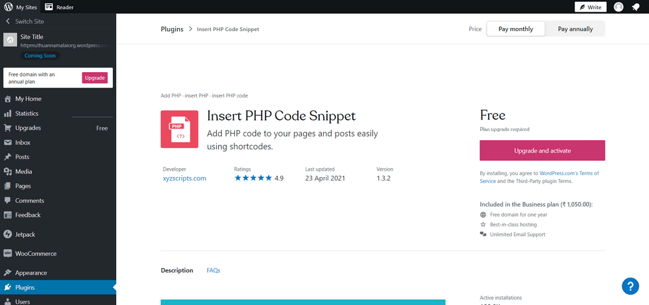Open the My Sites WordPress logo
Viewport: 649px width, 305px height.
pos(8,7)
